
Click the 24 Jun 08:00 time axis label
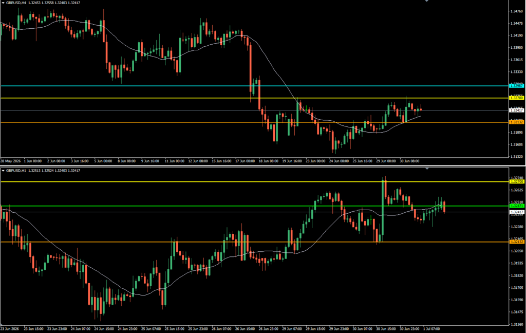click(339, 161)
